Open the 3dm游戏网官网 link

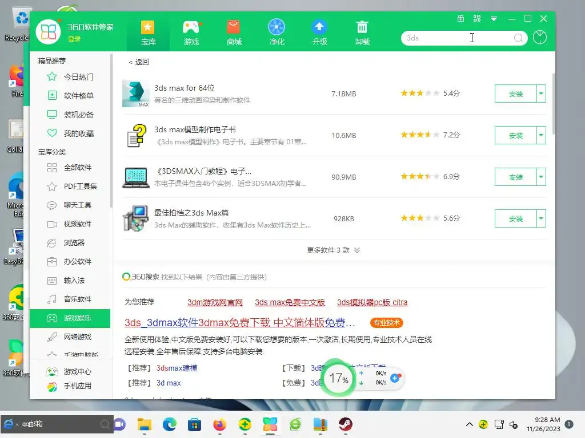point(215,302)
